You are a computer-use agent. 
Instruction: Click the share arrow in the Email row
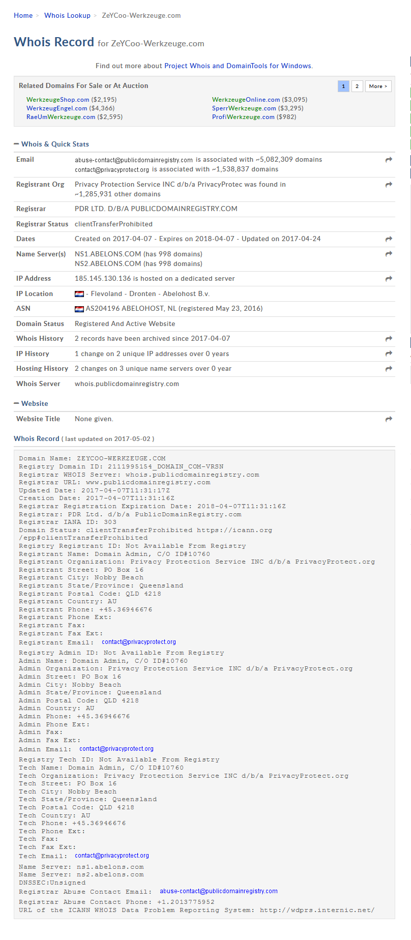[389, 160]
